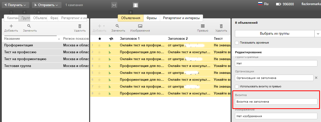Viewport: 321px width, 122px height.
Task: Open Добавить dropdown in ads panel
Action: (100, 28)
